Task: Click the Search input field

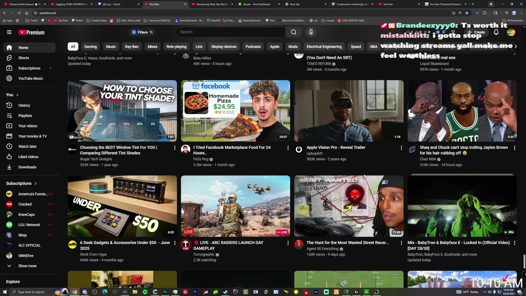Action: (x=231, y=32)
